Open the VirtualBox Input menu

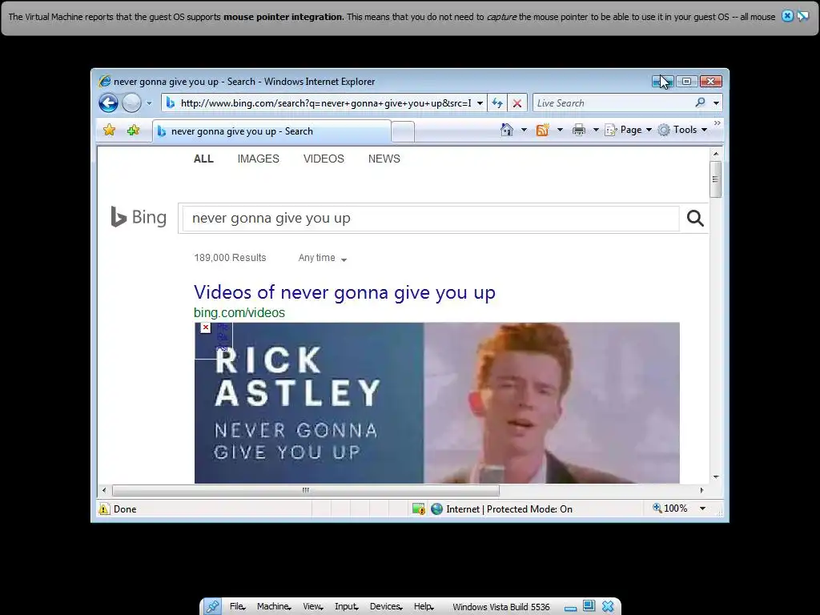pos(347,607)
